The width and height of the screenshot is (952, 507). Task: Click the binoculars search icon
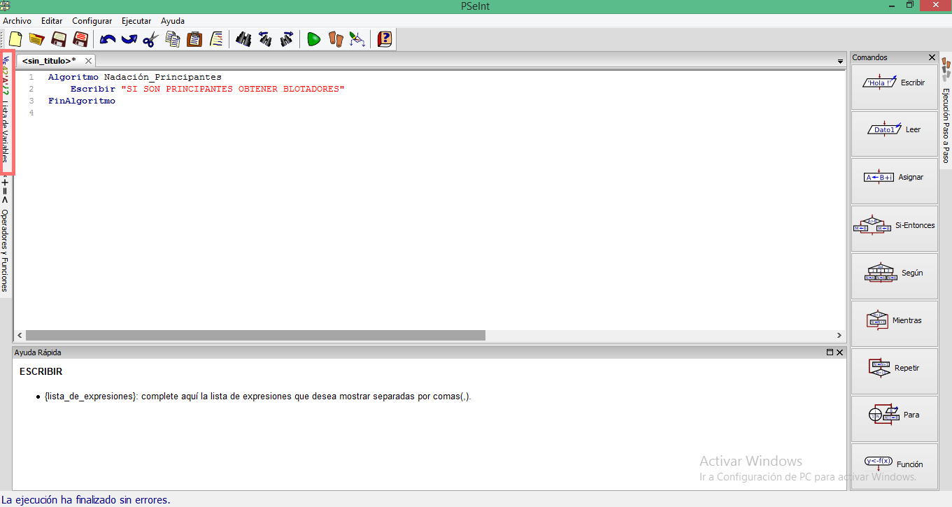tap(243, 39)
